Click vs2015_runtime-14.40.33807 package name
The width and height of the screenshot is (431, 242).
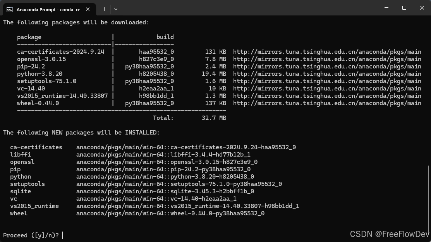62,96
